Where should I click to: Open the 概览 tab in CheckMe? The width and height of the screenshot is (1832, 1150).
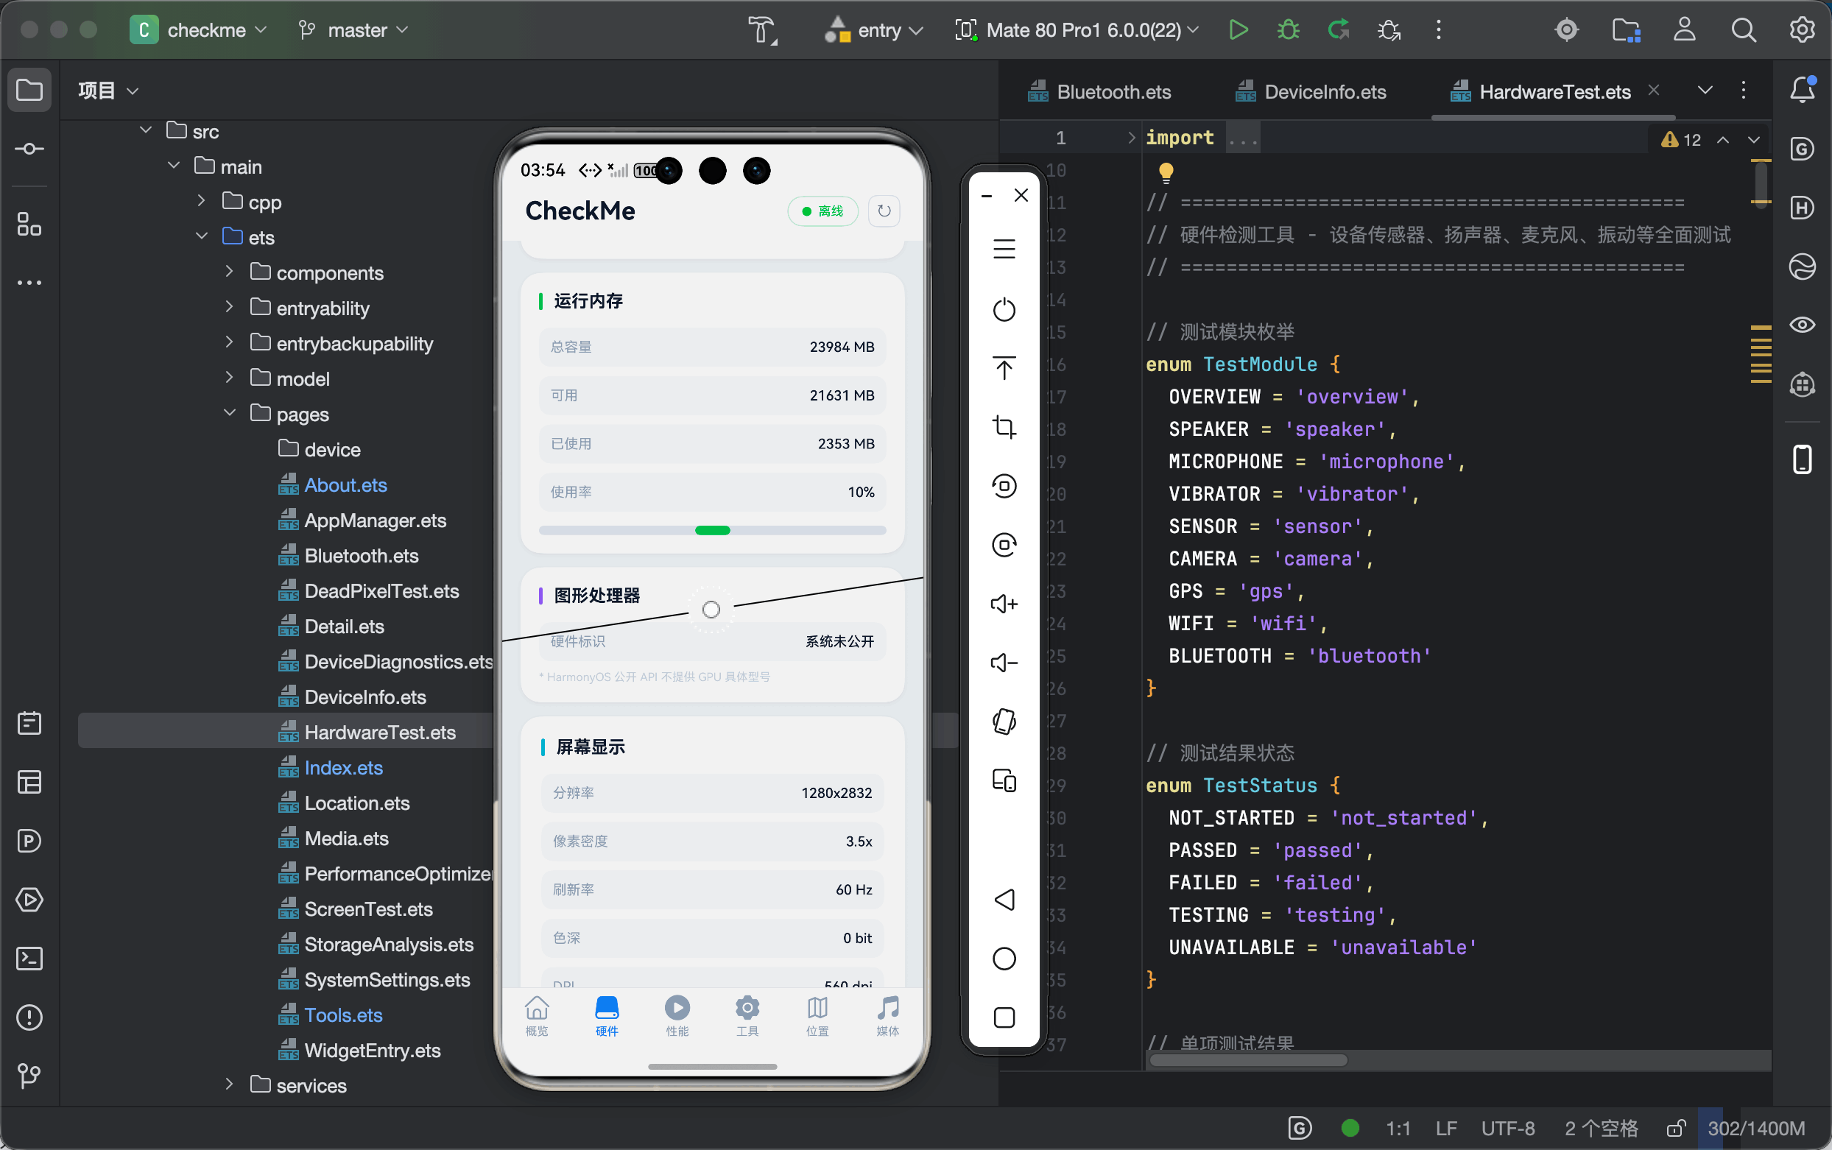pos(536,1016)
